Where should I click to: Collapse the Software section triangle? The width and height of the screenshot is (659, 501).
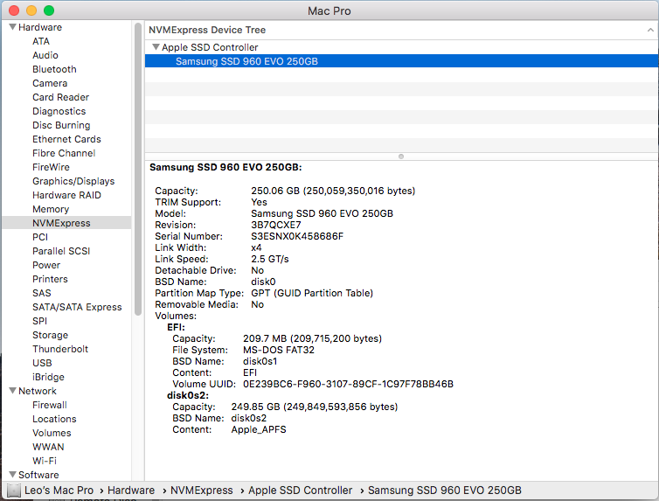point(12,474)
